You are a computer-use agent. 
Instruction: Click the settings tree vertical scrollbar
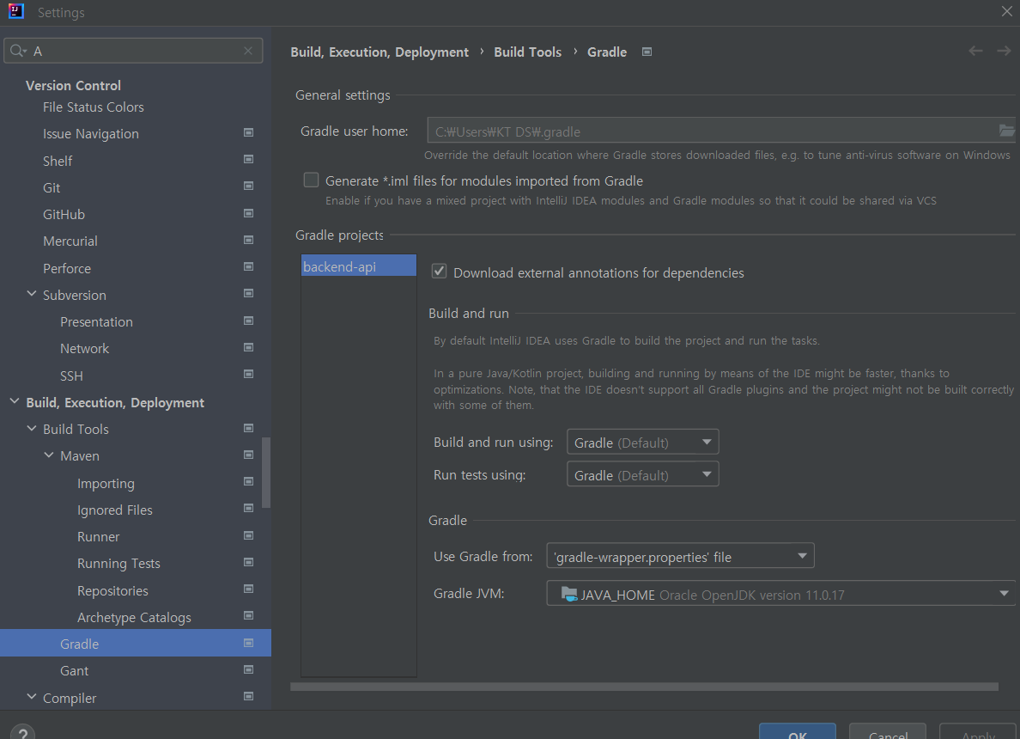point(266,473)
